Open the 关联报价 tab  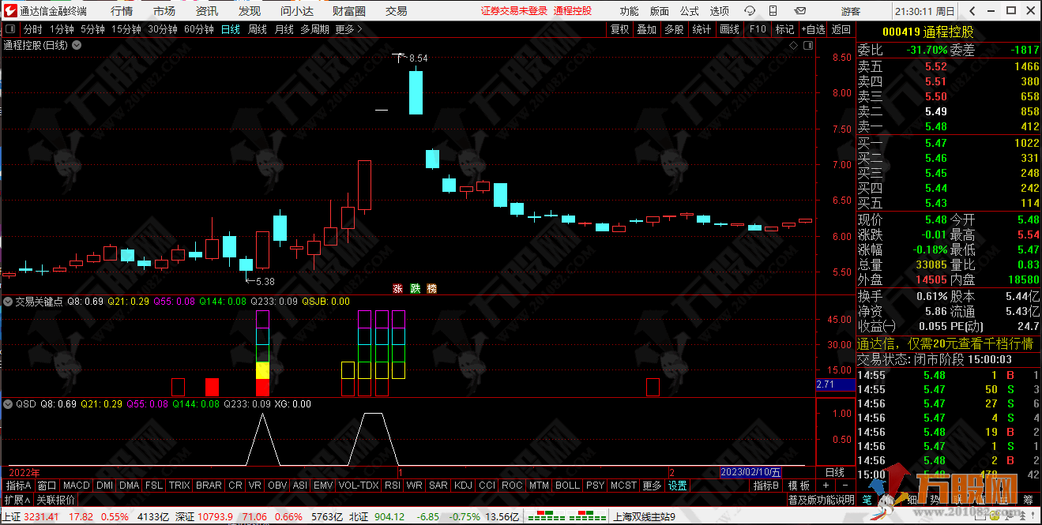pyautogui.click(x=55, y=499)
